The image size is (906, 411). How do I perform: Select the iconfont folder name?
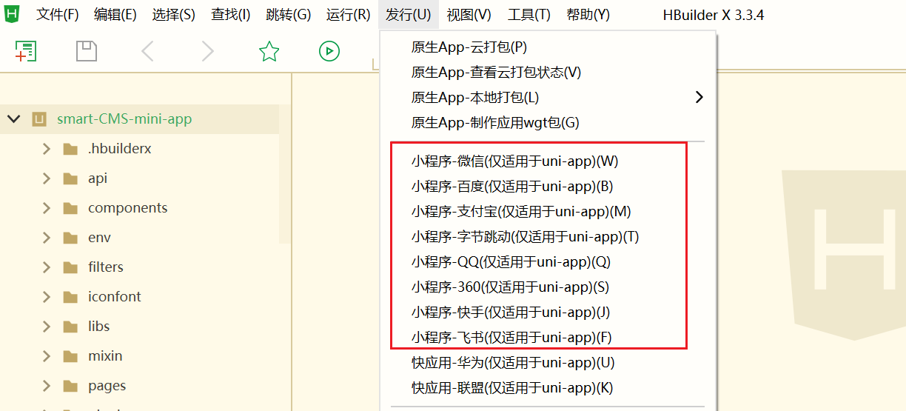[x=115, y=297]
